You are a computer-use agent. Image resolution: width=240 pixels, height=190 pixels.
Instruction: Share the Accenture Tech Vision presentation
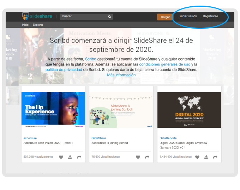click(x=79, y=157)
